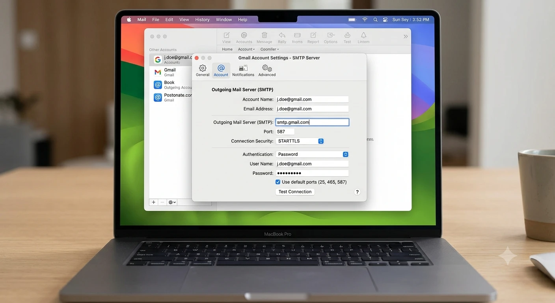
Task: Select the Home item in Mail favorites bar
Action: point(227,49)
